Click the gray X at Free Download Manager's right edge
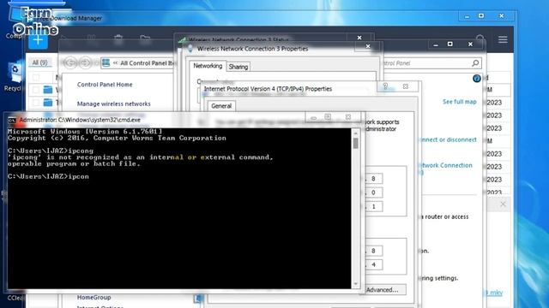Viewport: 549px width, 308px height. (x=503, y=204)
